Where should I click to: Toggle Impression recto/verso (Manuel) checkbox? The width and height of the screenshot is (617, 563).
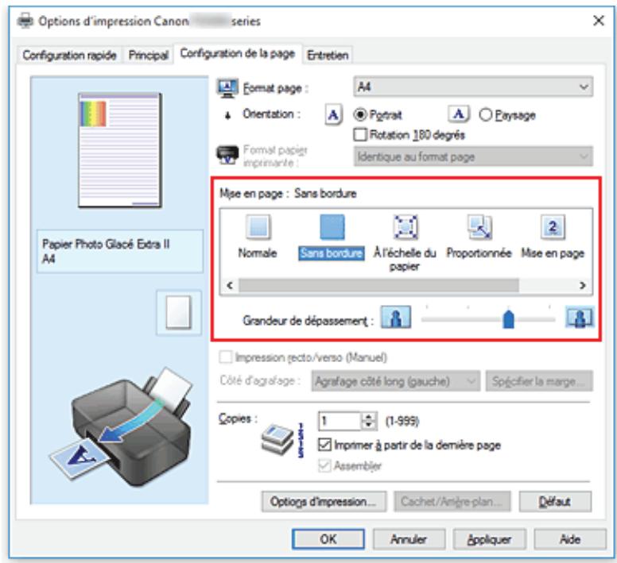226,357
